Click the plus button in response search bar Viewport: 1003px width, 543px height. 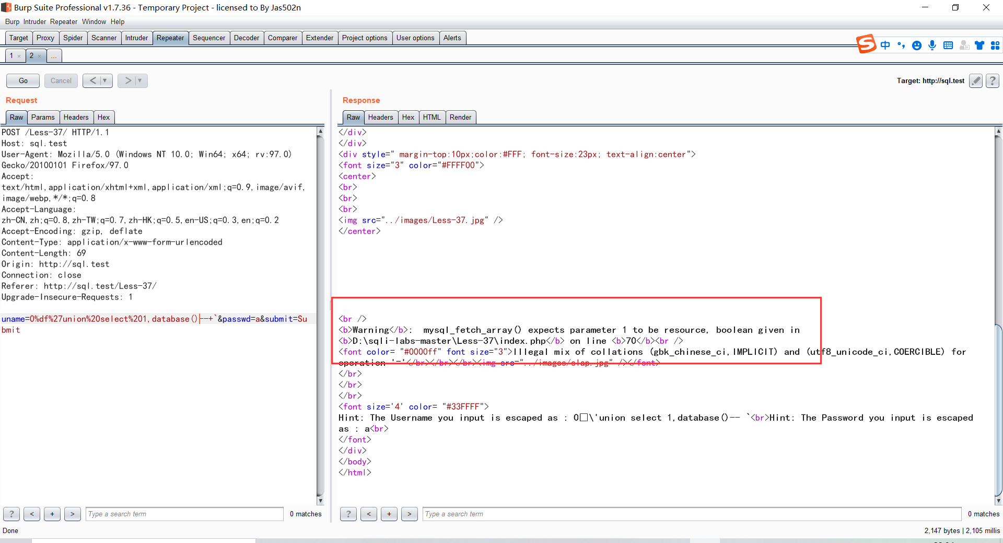(389, 514)
